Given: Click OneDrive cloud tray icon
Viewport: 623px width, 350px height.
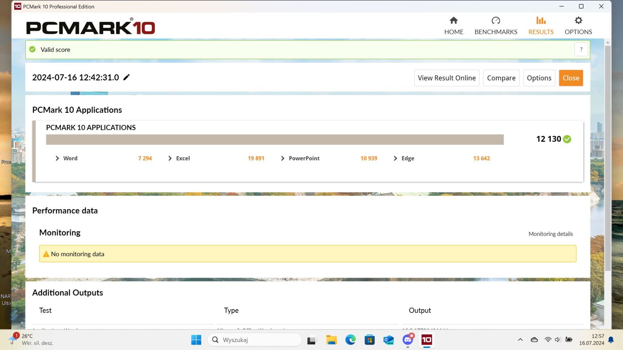Looking at the screenshot, I should click(534, 340).
